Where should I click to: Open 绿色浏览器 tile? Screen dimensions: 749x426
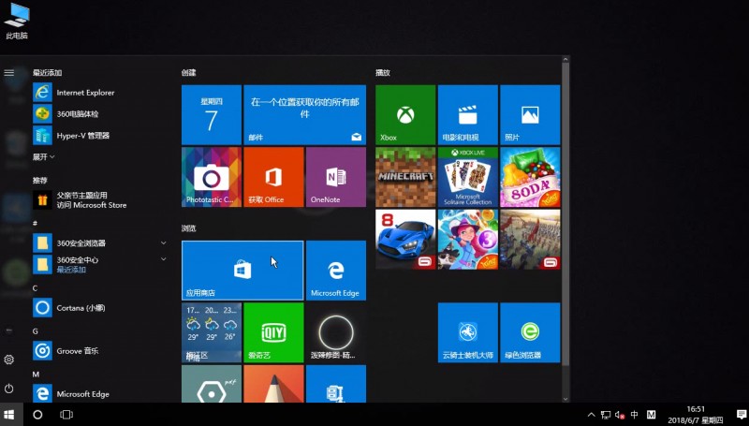click(x=530, y=332)
